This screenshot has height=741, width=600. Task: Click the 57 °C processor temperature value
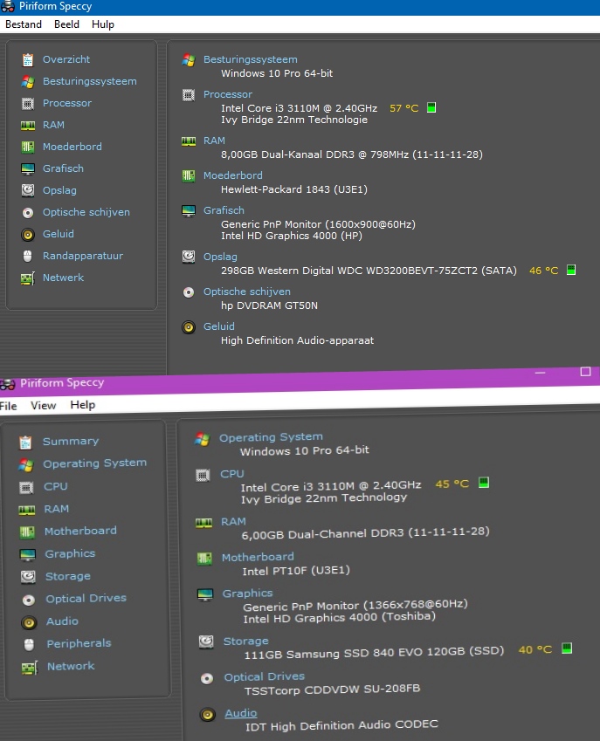tap(403, 108)
